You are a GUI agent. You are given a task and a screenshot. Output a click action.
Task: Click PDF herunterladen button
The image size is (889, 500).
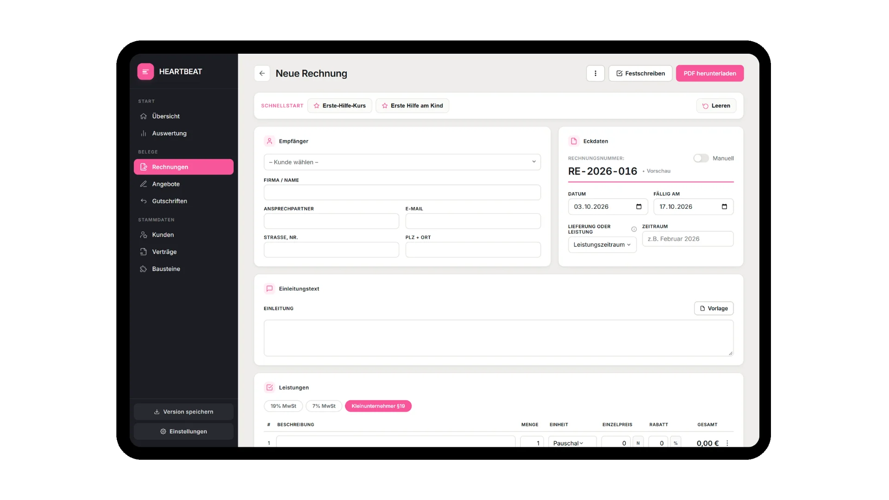[x=710, y=73]
